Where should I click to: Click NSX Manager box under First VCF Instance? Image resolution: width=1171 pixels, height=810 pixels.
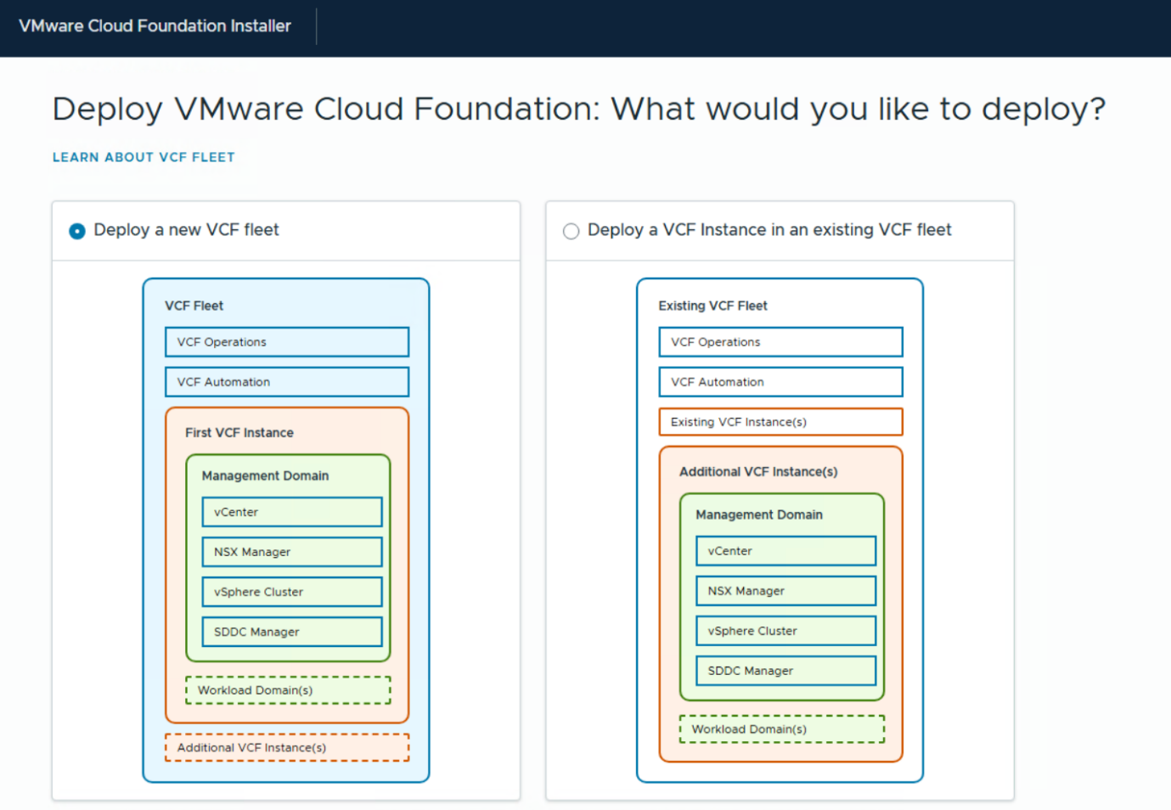[291, 552]
